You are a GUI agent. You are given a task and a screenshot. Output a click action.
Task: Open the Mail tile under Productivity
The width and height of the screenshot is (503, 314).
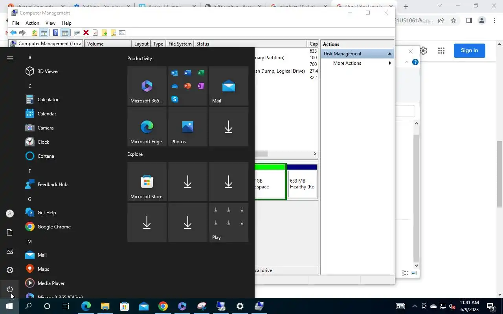point(229,86)
